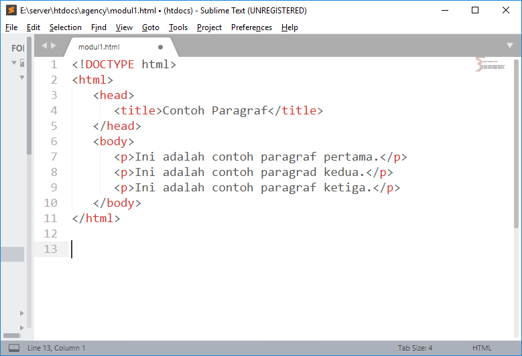This screenshot has height=356, width=522.
Task: Open the File menu
Action: coord(11,27)
